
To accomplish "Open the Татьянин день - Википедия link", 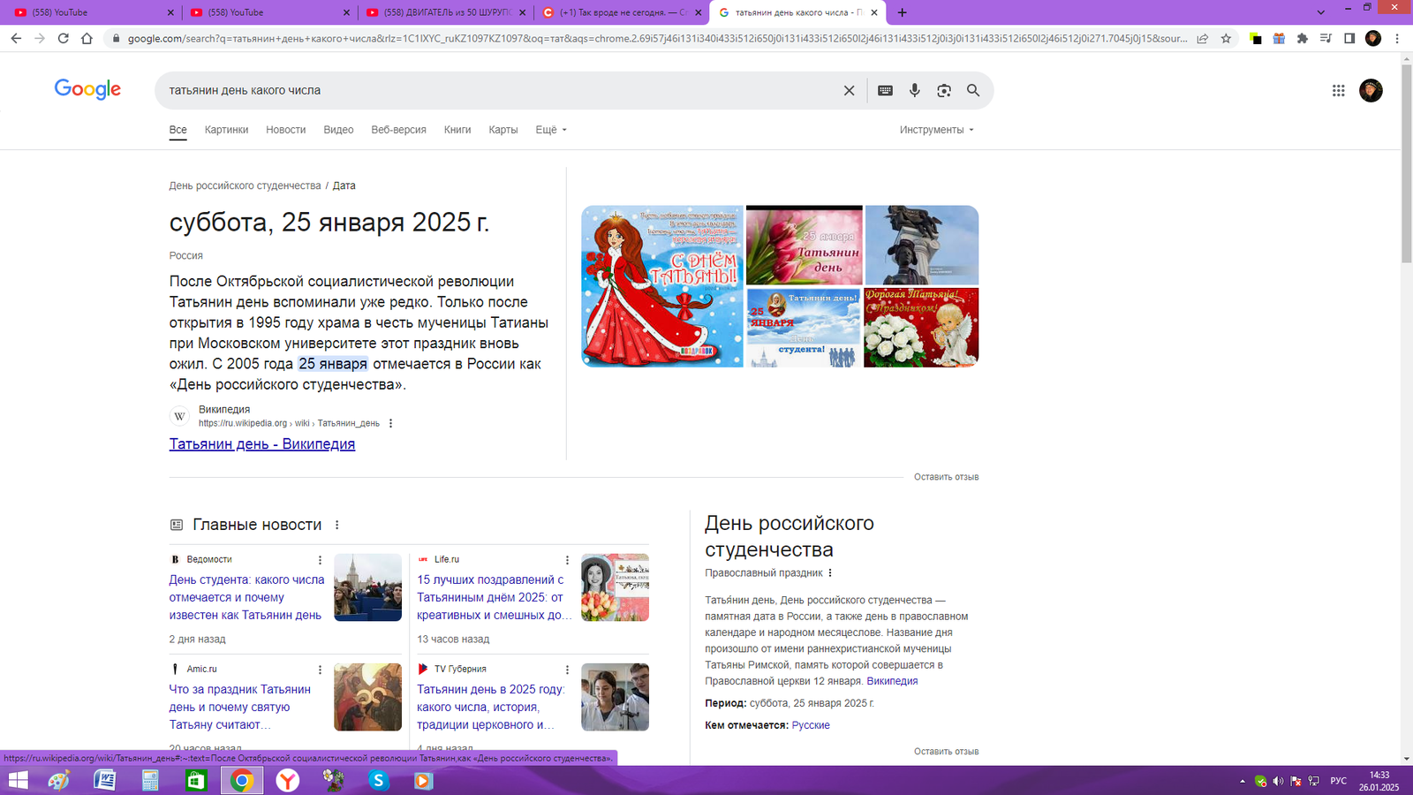I will 262,444.
